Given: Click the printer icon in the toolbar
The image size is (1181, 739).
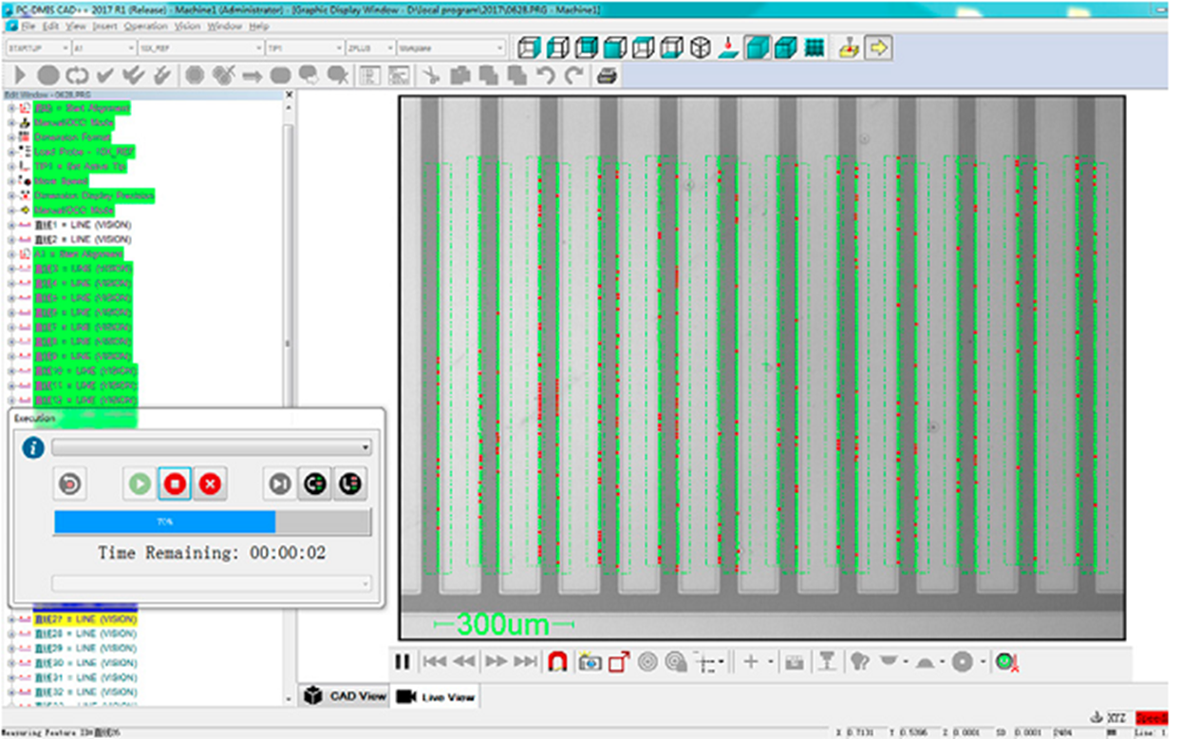Looking at the screenshot, I should pos(609,75).
